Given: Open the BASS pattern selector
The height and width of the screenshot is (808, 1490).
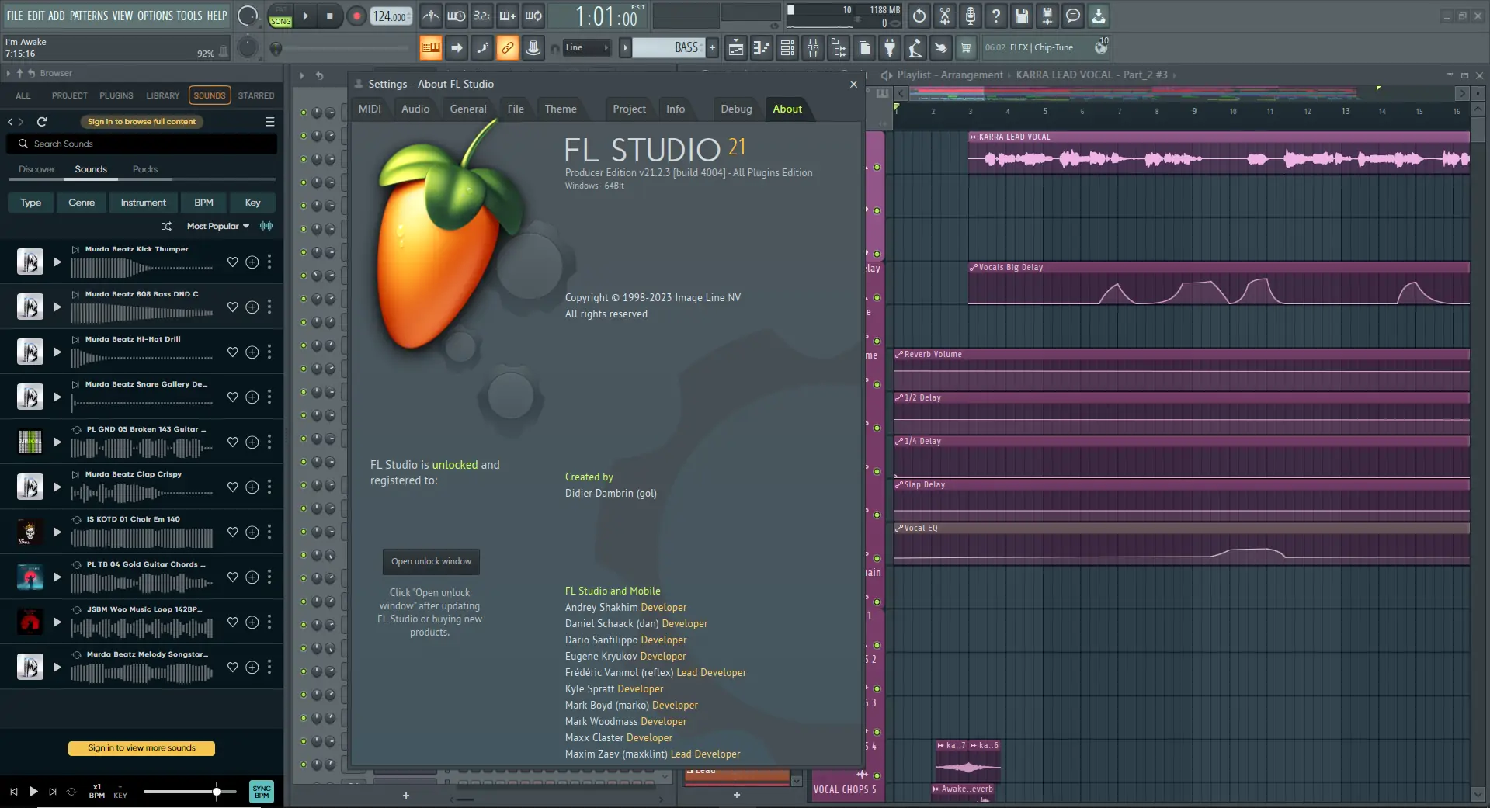Looking at the screenshot, I should 668,48.
